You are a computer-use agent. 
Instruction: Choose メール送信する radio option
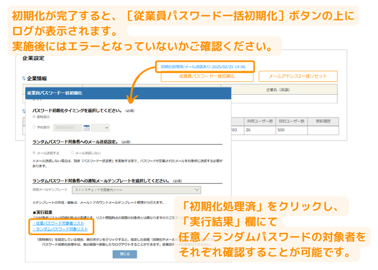(x=35, y=153)
